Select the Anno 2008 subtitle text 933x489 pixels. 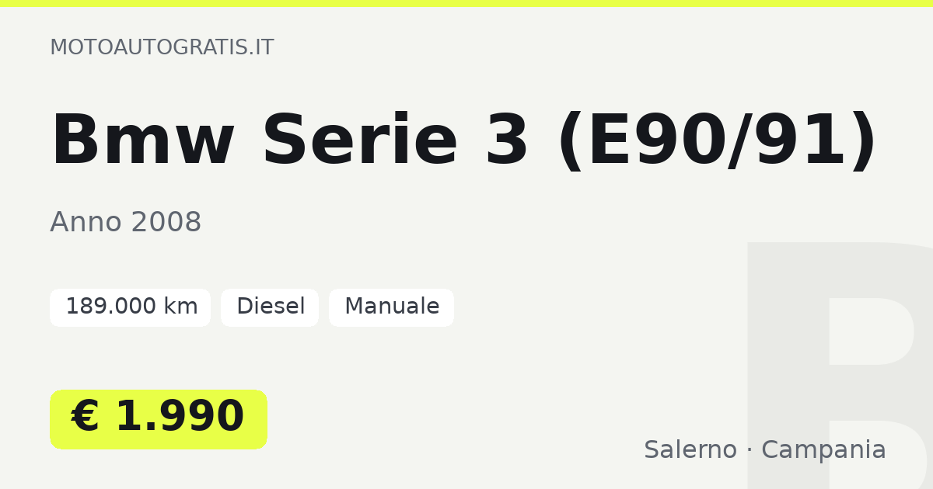coord(126,223)
